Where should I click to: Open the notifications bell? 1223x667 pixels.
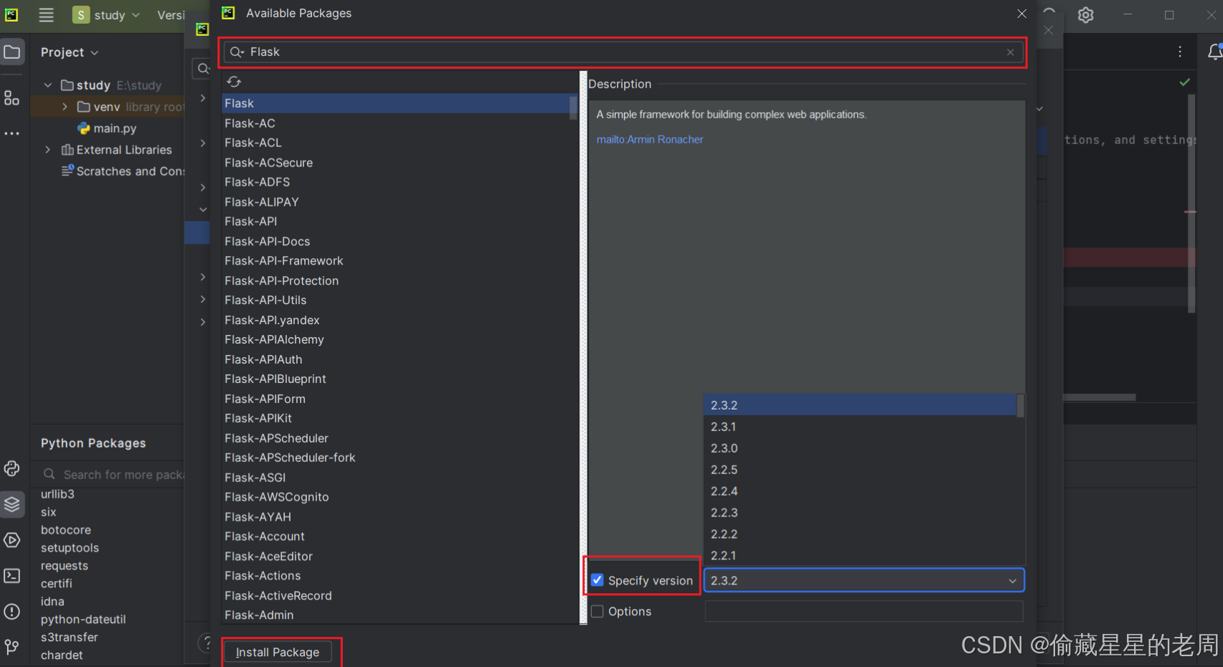click(1214, 52)
